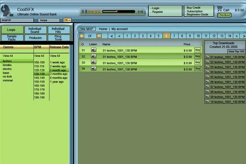
Task: Buy the track in row 04
Action: click(198, 68)
